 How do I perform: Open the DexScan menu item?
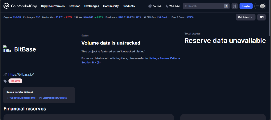74,6
